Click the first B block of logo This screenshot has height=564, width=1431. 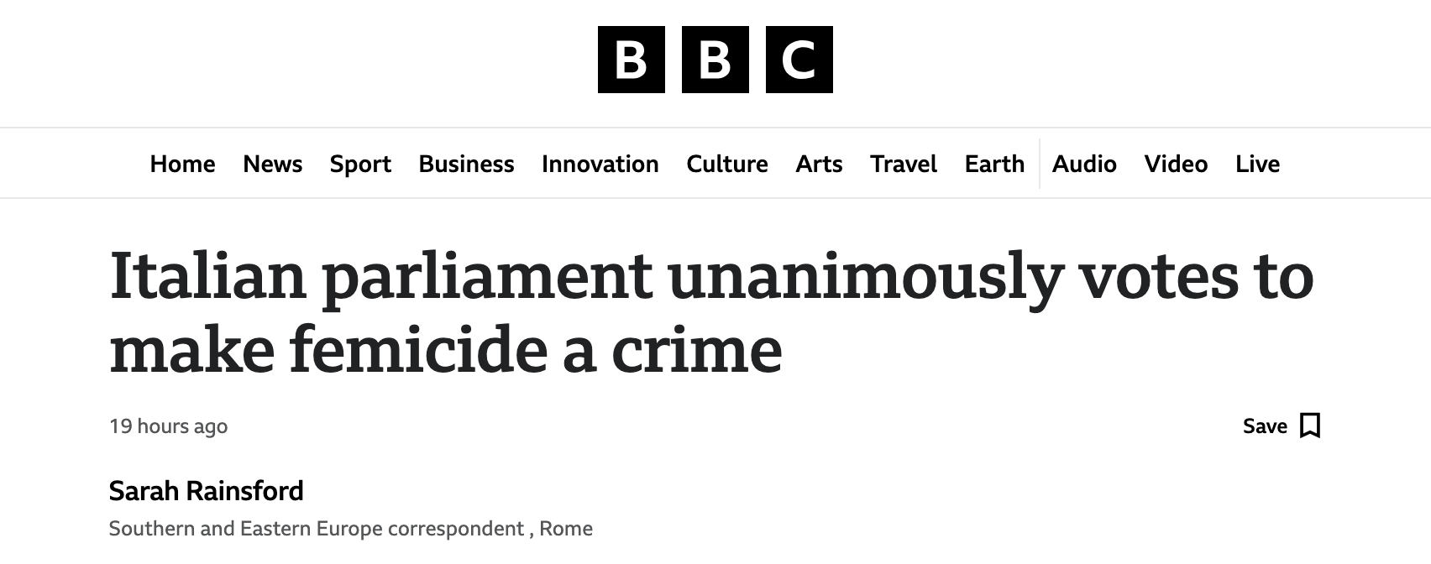tap(632, 60)
